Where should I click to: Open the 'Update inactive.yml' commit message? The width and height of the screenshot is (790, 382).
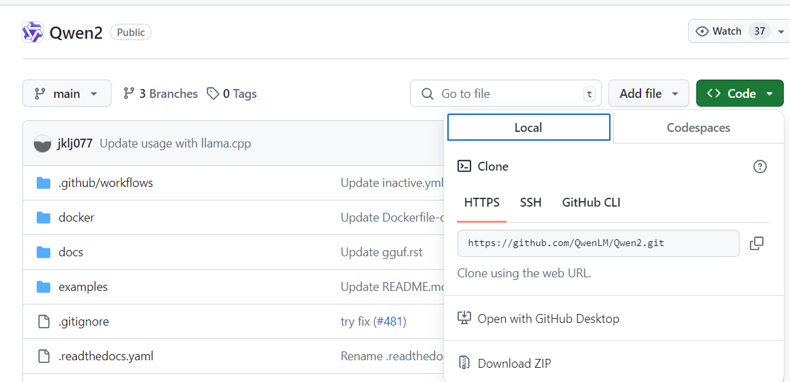[392, 182]
